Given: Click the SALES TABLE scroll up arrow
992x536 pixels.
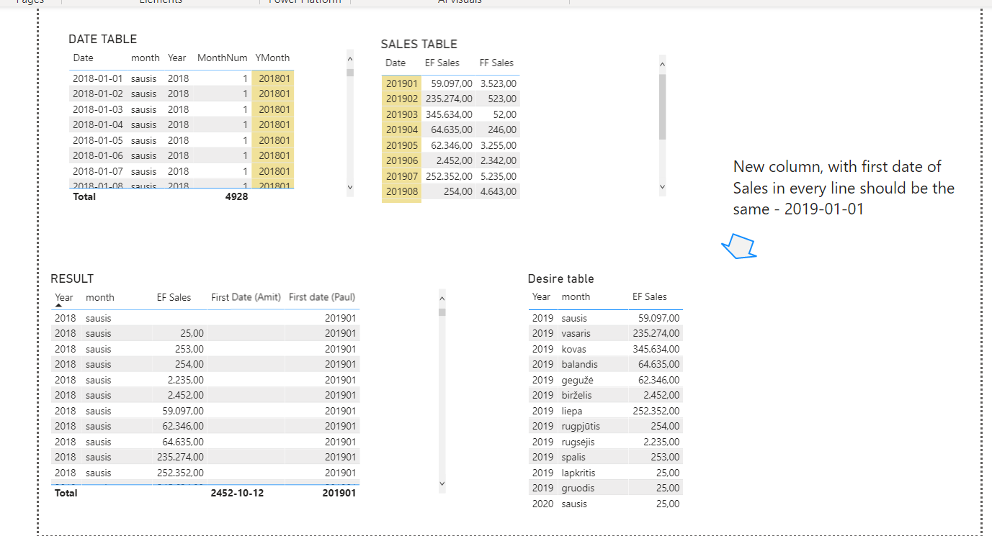Looking at the screenshot, I should coord(662,64).
